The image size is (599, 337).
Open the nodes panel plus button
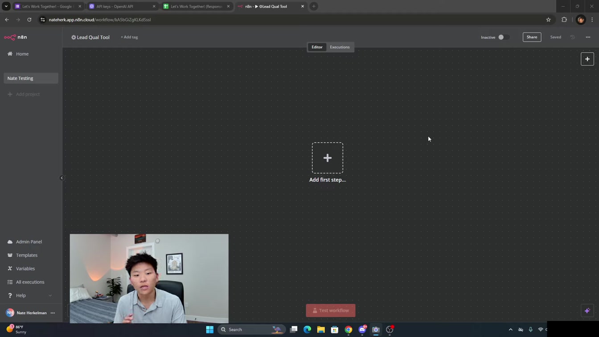click(587, 59)
